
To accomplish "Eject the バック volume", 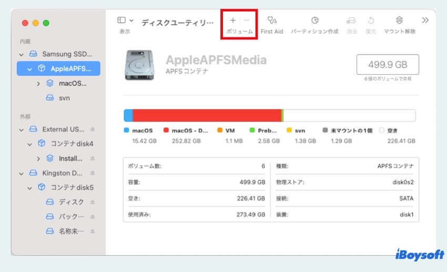I will [93, 216].
